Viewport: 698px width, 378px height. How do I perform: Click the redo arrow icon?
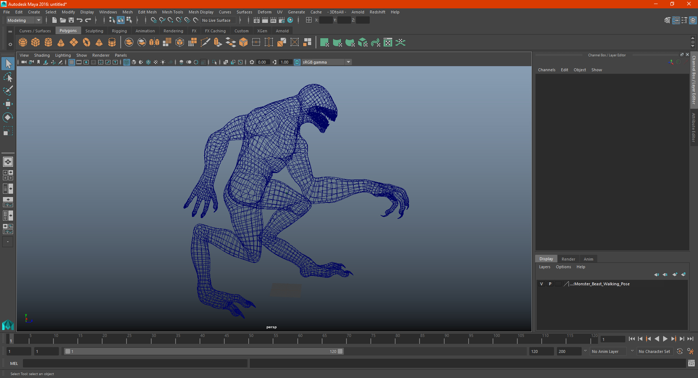tap(88, 20)
